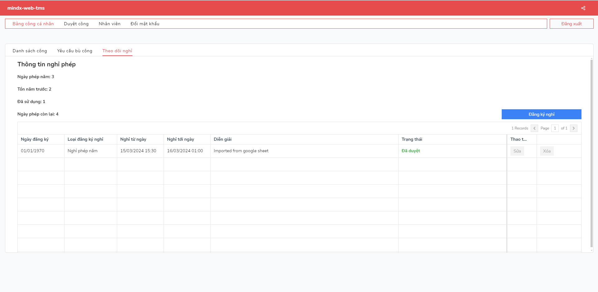Switch to the Yêu cầu bù công tab
The height and width of the screenshot is (292, 598).
(x=74, y=51)
